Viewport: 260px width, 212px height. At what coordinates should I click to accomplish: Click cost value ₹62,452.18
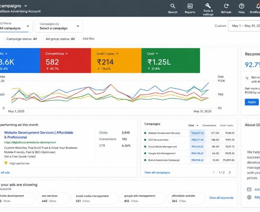197,133
